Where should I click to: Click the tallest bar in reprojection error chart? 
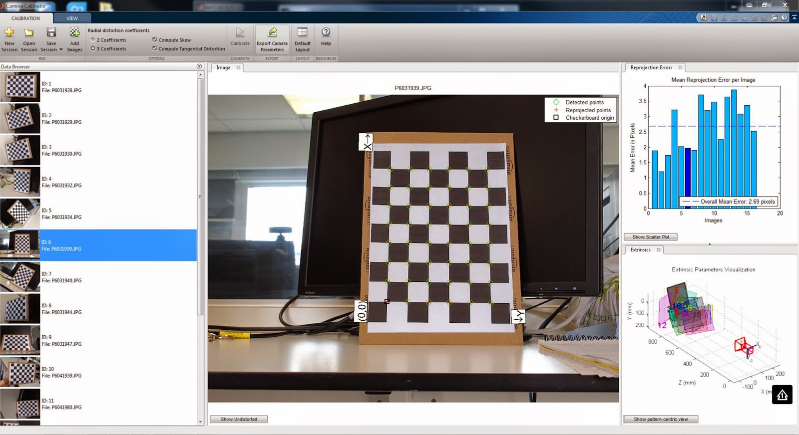(734, 149)
